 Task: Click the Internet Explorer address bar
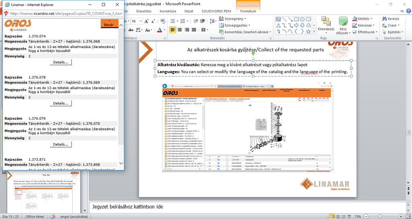pos(66,13)
